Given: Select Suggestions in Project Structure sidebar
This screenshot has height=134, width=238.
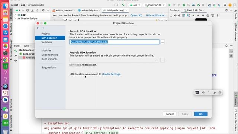Looking at the screenshot, I should click(x=49, y=67).
